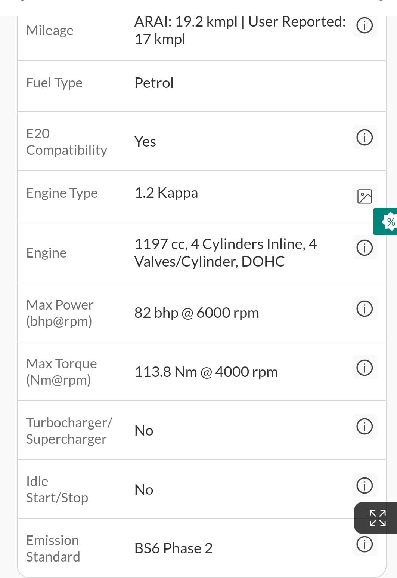Select the 82 bhp @ 6000 rpm value

coord(196,313)
